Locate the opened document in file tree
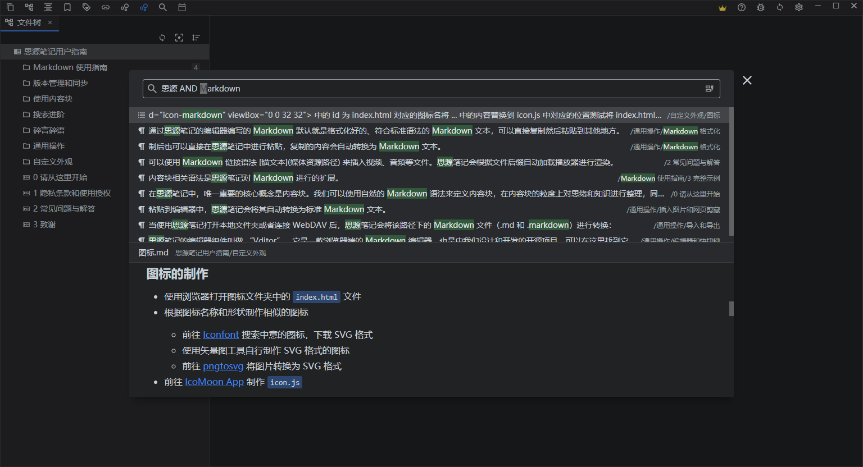 coord(179,37)
